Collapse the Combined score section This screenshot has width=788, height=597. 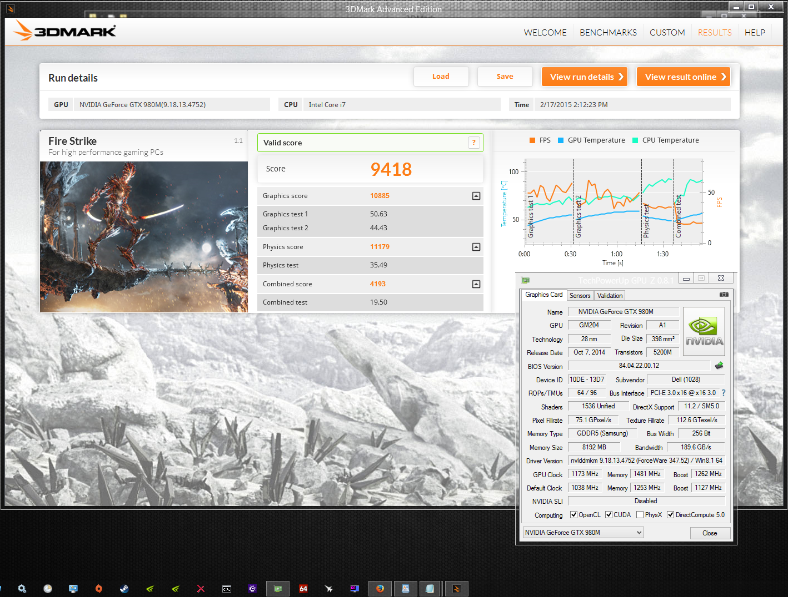click(x=476, y=284)
